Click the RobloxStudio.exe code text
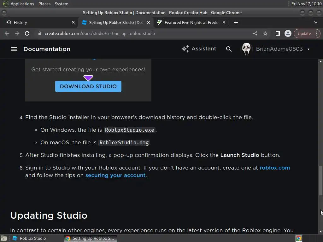Viewport: 323px width, 242px height. 129,130
